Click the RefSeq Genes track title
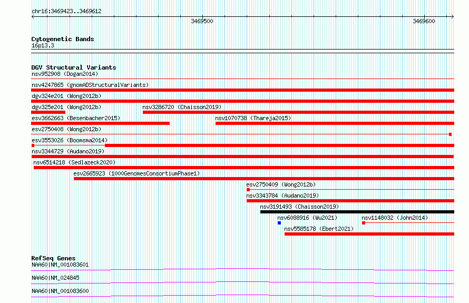The image size is (469, 303). (x=53, y=258)
